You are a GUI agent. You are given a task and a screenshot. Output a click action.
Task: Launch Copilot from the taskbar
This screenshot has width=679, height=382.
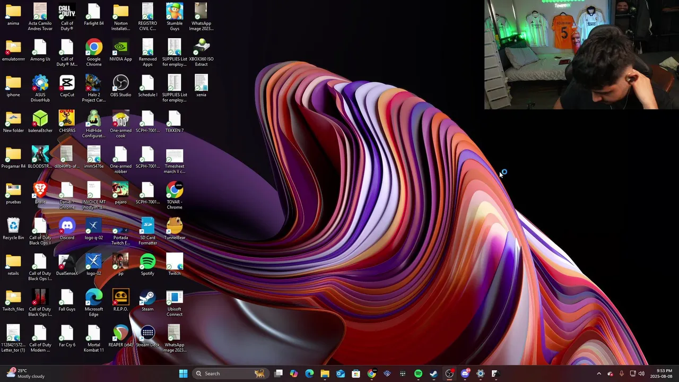click(294, 374)
